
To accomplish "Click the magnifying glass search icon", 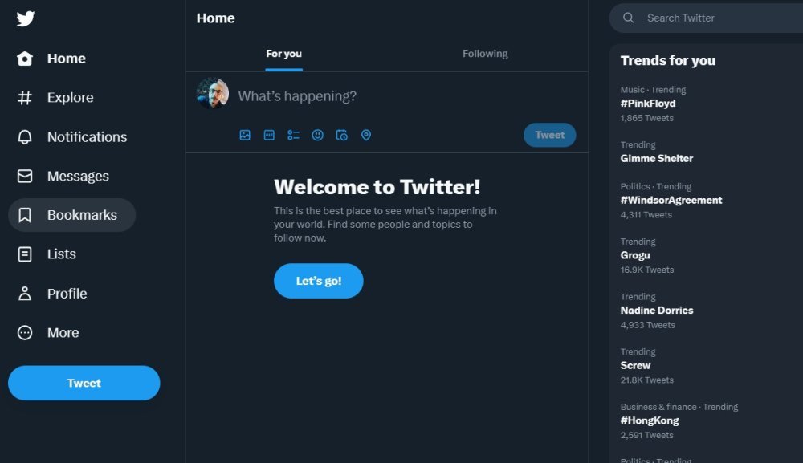I will tap(629, 18).
